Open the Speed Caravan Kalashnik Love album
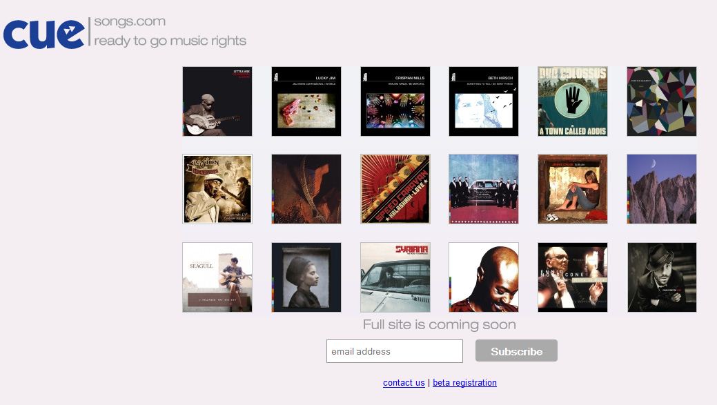The image size is (717, 405). tap(395, 189)
